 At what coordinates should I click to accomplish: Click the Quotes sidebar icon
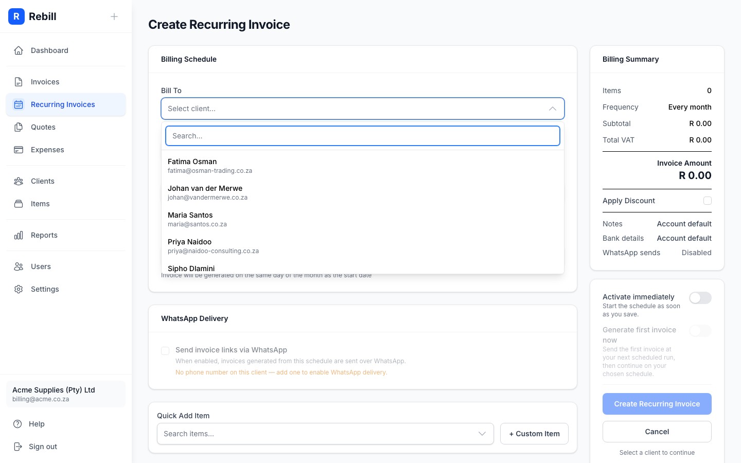(19, 127)
